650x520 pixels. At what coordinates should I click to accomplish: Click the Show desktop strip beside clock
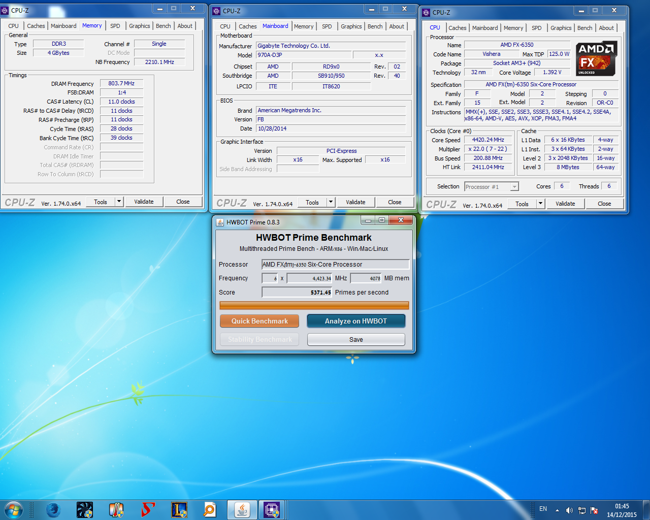(646, 509)
